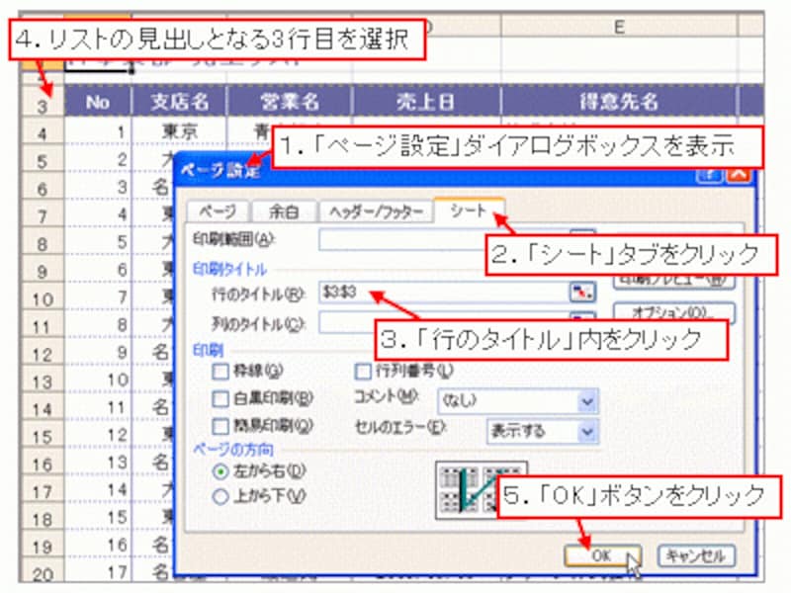Click the 得意先名 header cell
Screen dimensions: 791x593
coord(619,102)
